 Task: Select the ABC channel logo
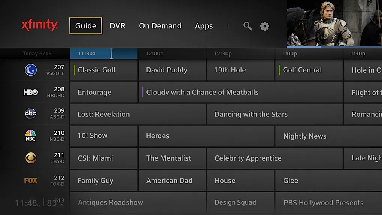coord(31,113)
